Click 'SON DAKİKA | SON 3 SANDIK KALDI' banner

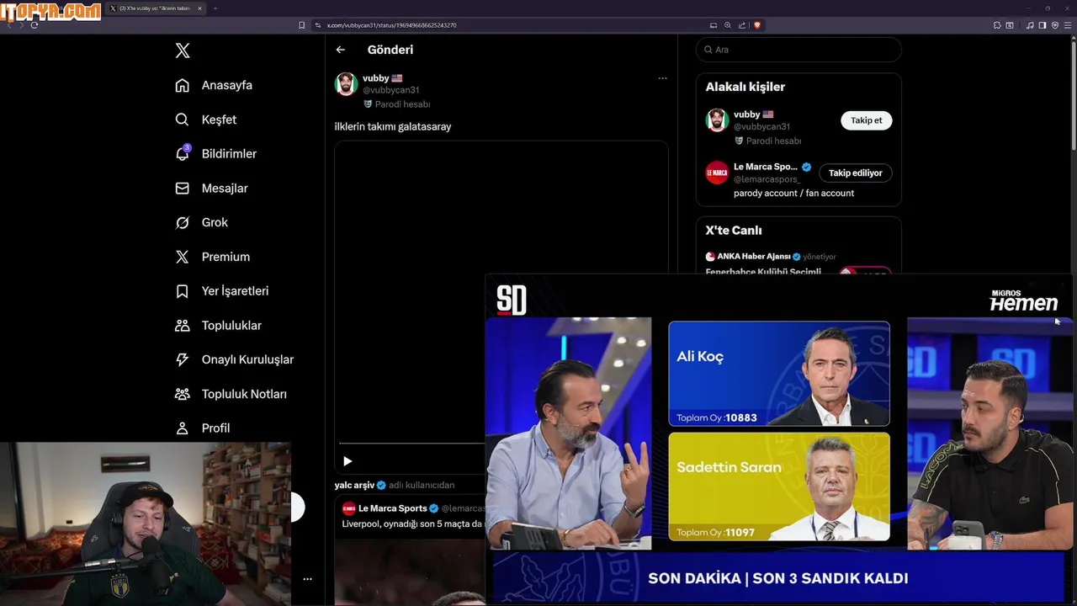(x=778, y=578)
